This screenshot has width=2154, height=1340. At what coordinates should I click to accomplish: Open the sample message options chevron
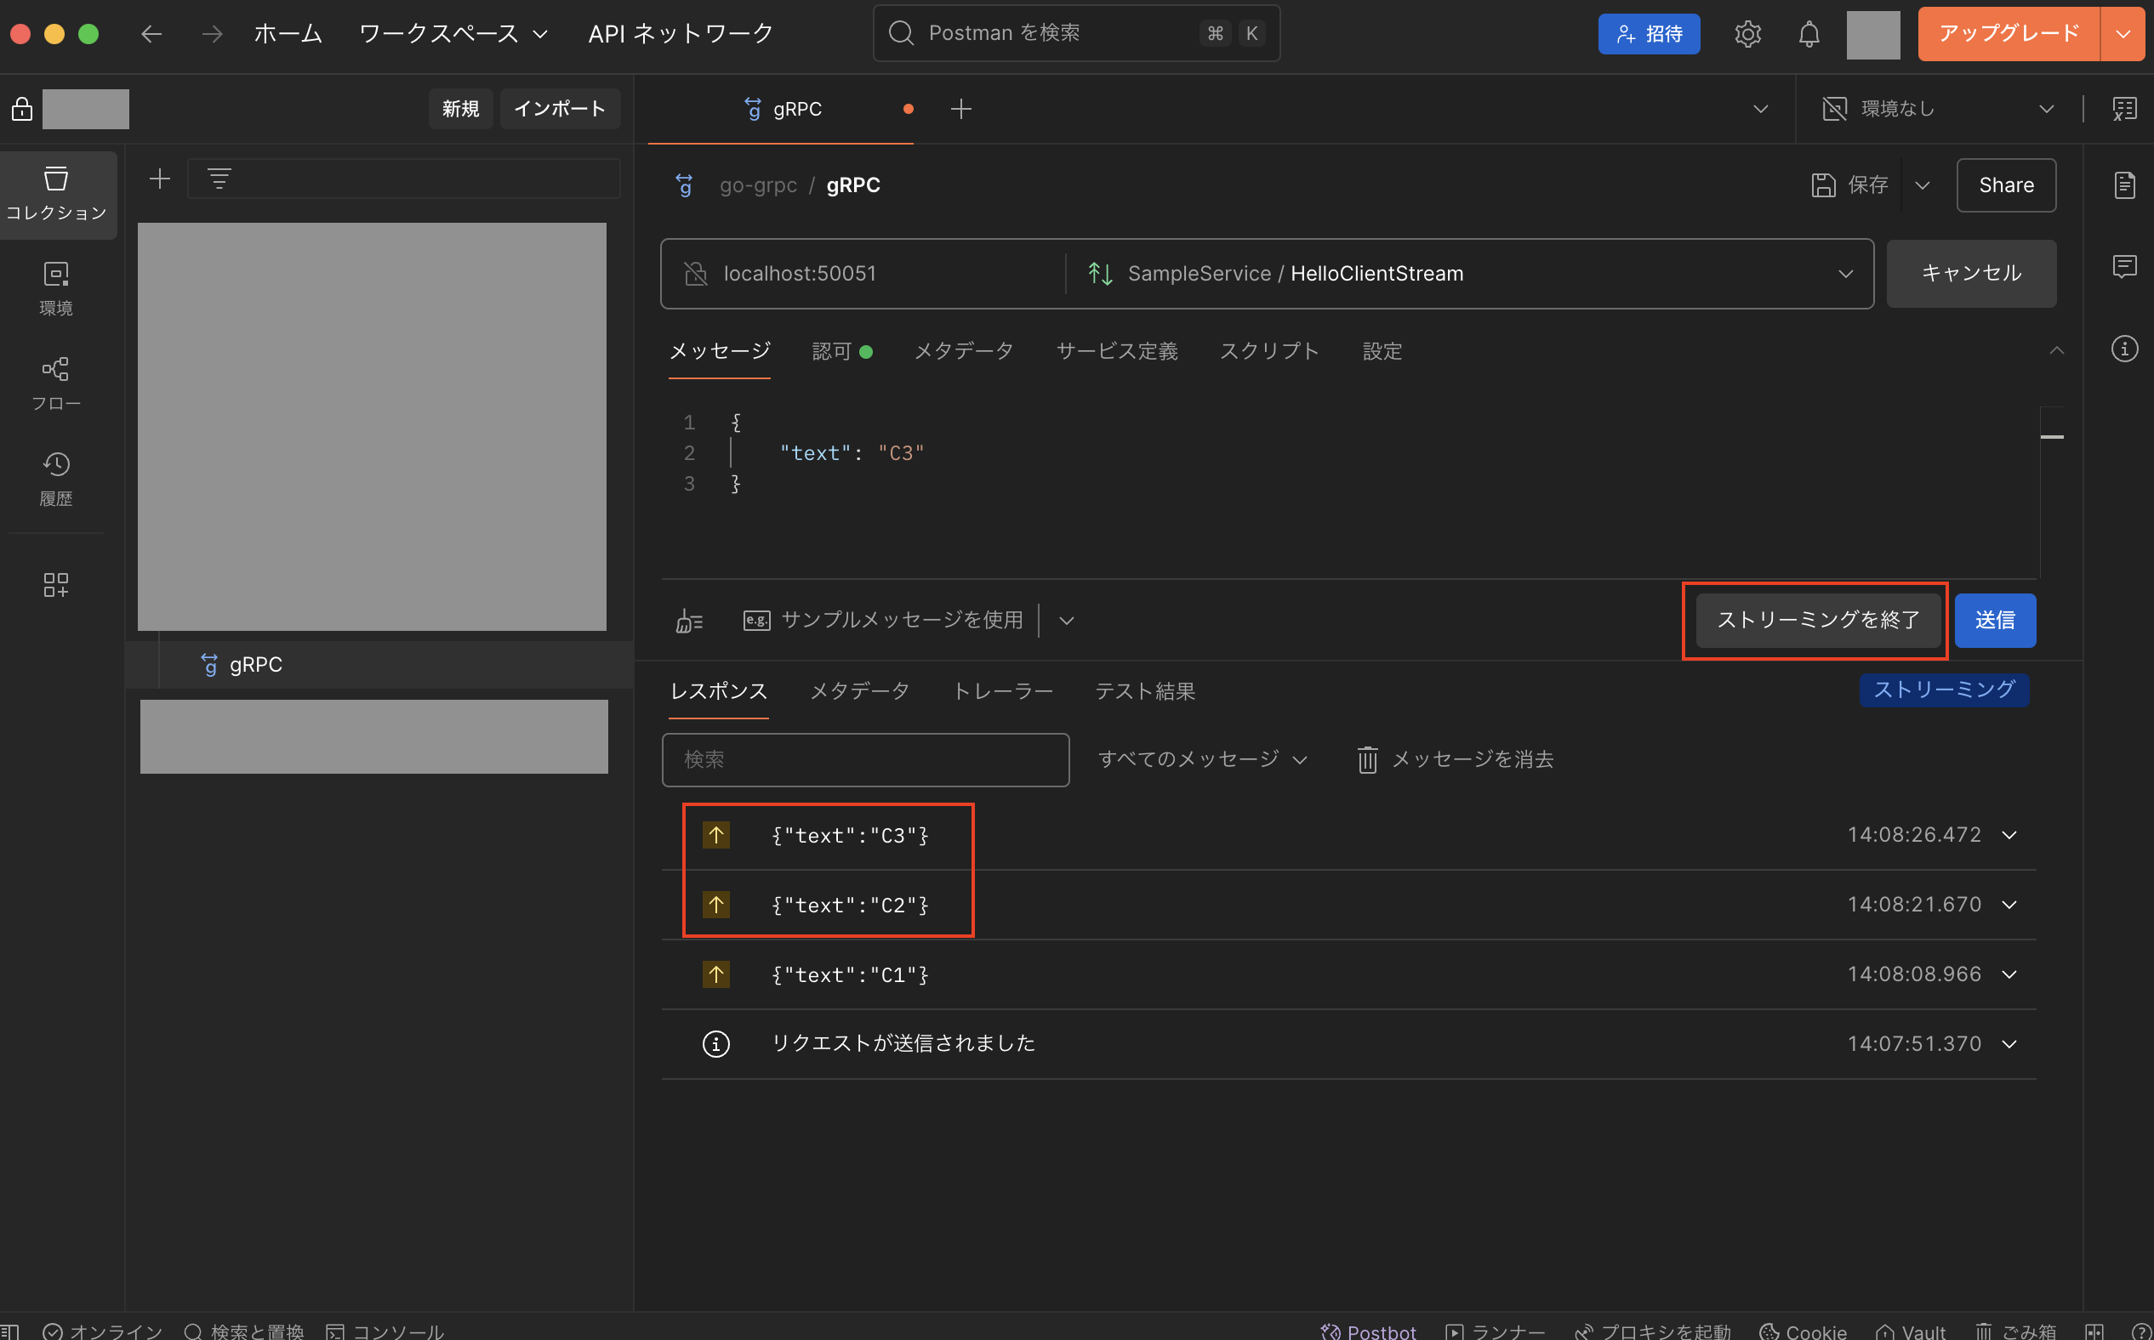(1067, 621)
